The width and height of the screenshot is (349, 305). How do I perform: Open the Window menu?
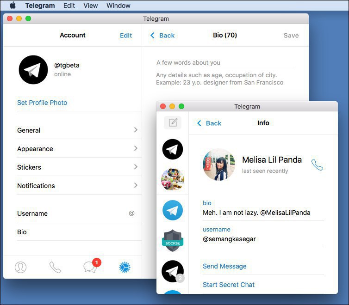click(x=118, y=6)
